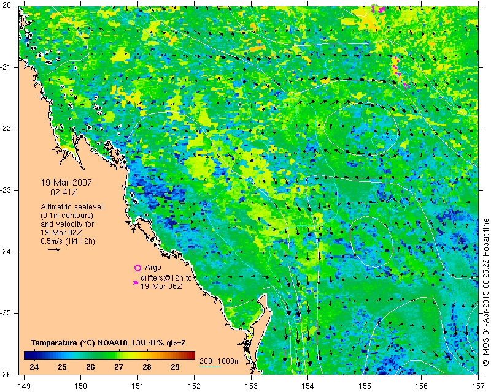This screenshot has width=491, height=392.
Task: Click the longitude axis label 154
Action: point(308,386)
